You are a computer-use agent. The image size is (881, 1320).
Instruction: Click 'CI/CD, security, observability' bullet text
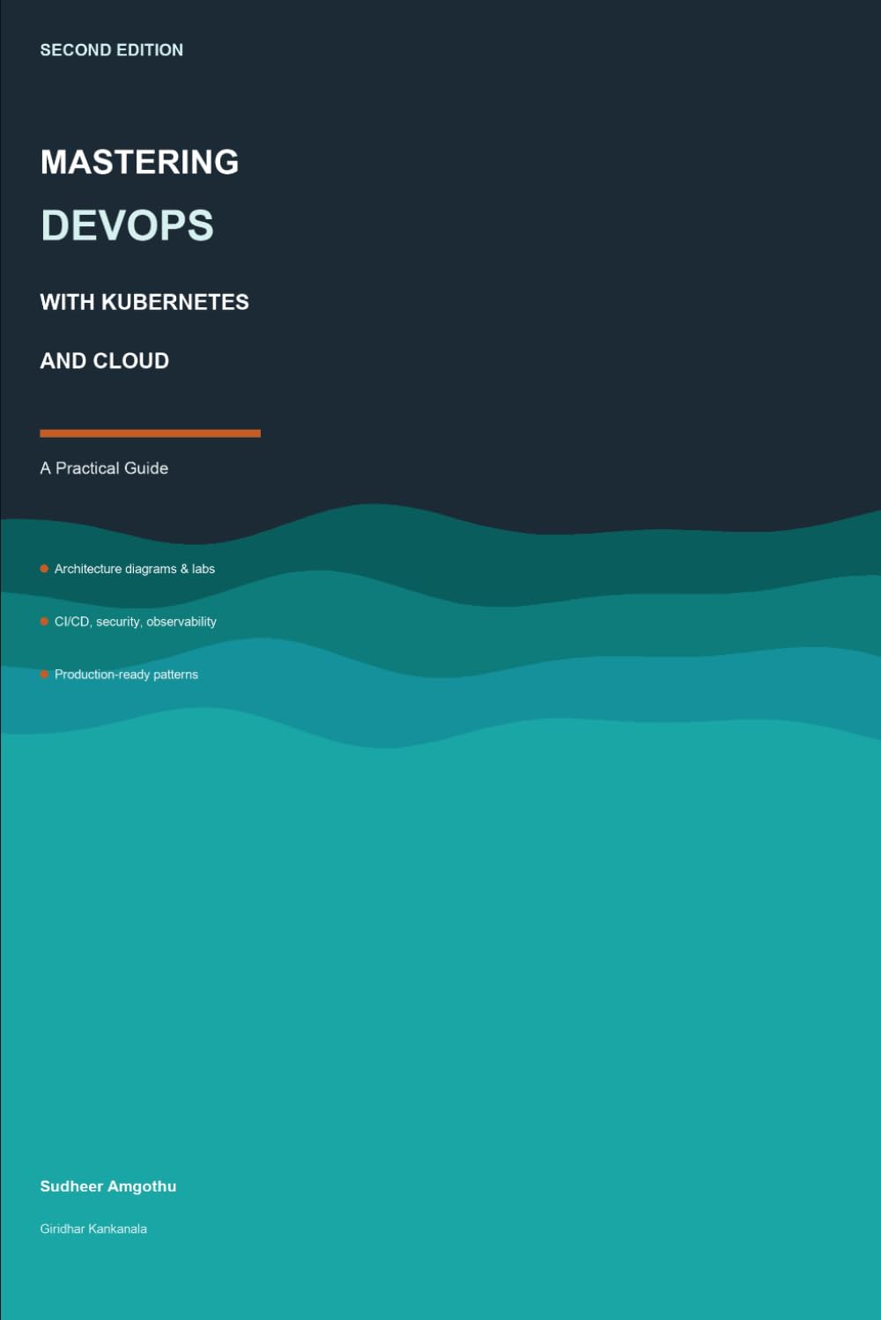(x=136, y=622)
